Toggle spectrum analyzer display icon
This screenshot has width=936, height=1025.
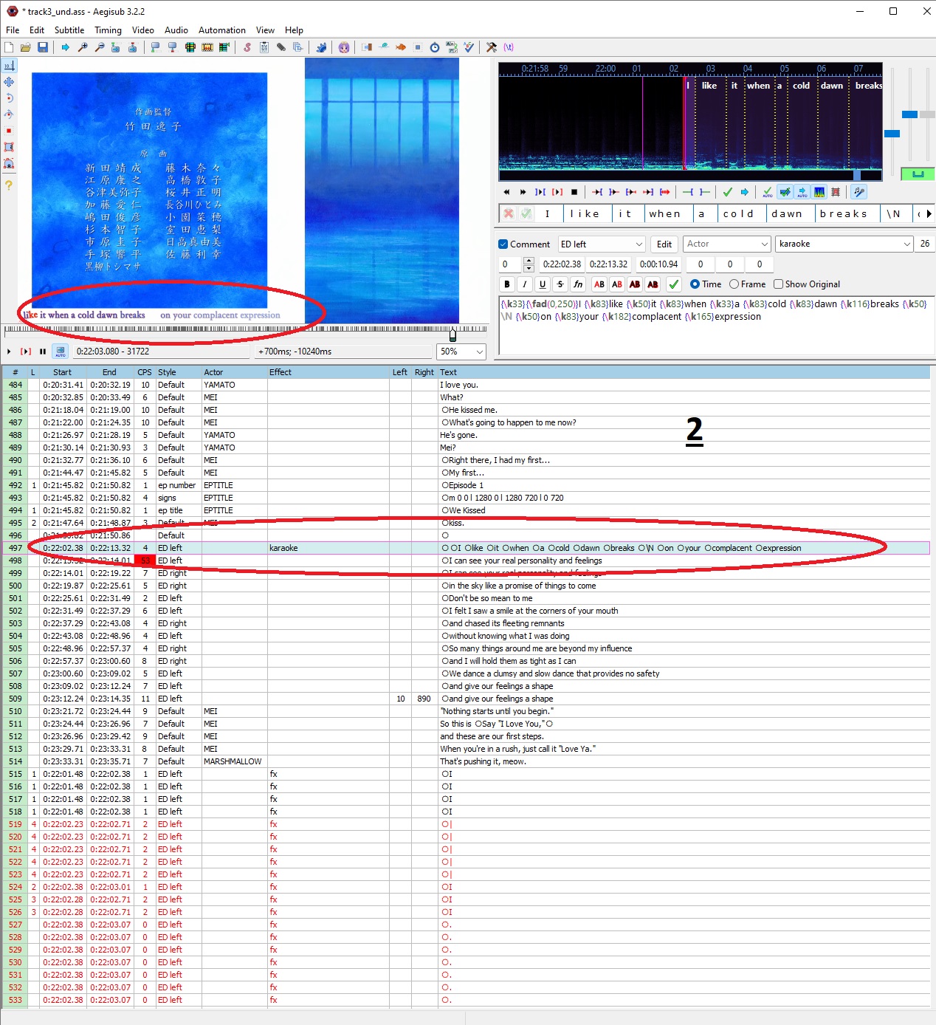pos(819,192)
